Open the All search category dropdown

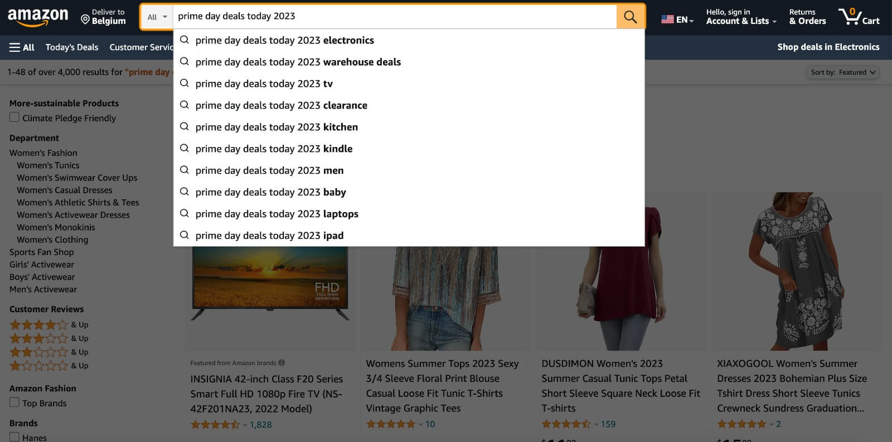[x=157, y=17]
